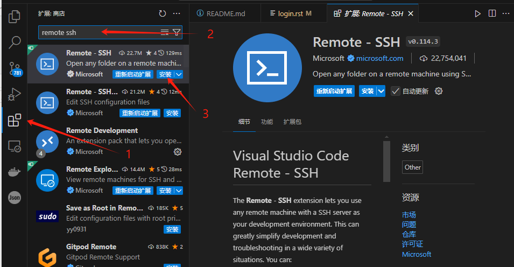Select Gitpod Remote extension title
This screenshot has width=514, height=267.
(91, 247)
